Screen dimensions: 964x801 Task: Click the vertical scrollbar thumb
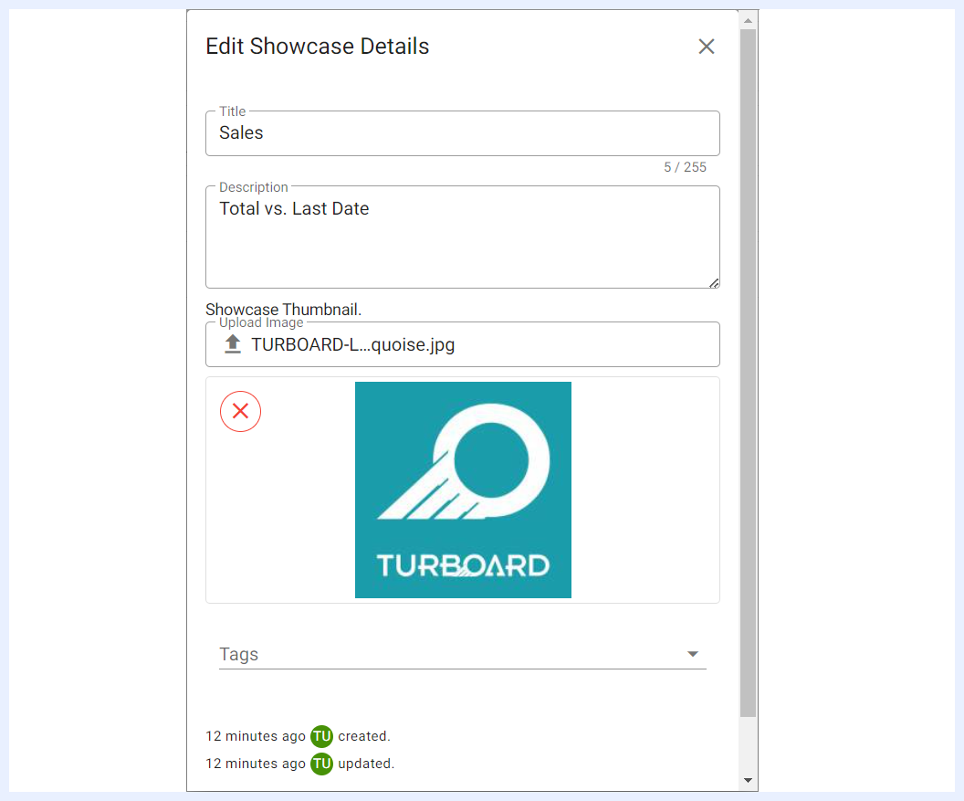pos(749,373)
